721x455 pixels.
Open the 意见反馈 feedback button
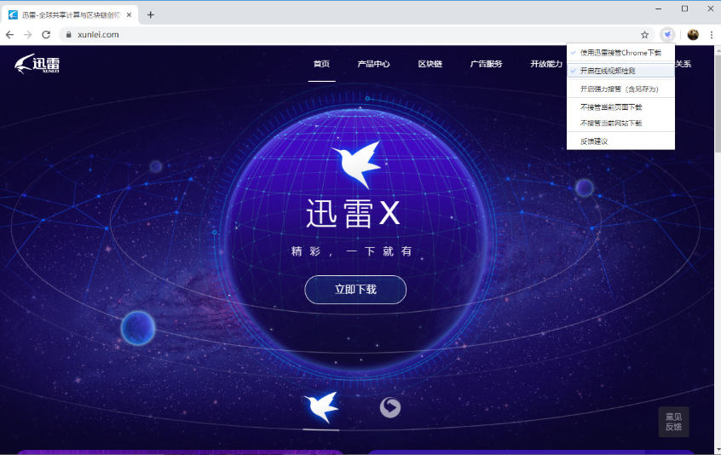click(x=673, y=422)
